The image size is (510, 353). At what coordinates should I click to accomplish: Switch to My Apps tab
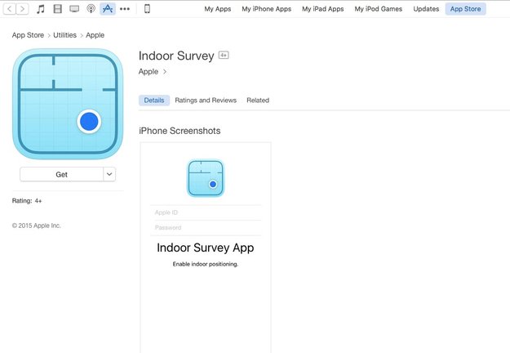tap(218, 9)
